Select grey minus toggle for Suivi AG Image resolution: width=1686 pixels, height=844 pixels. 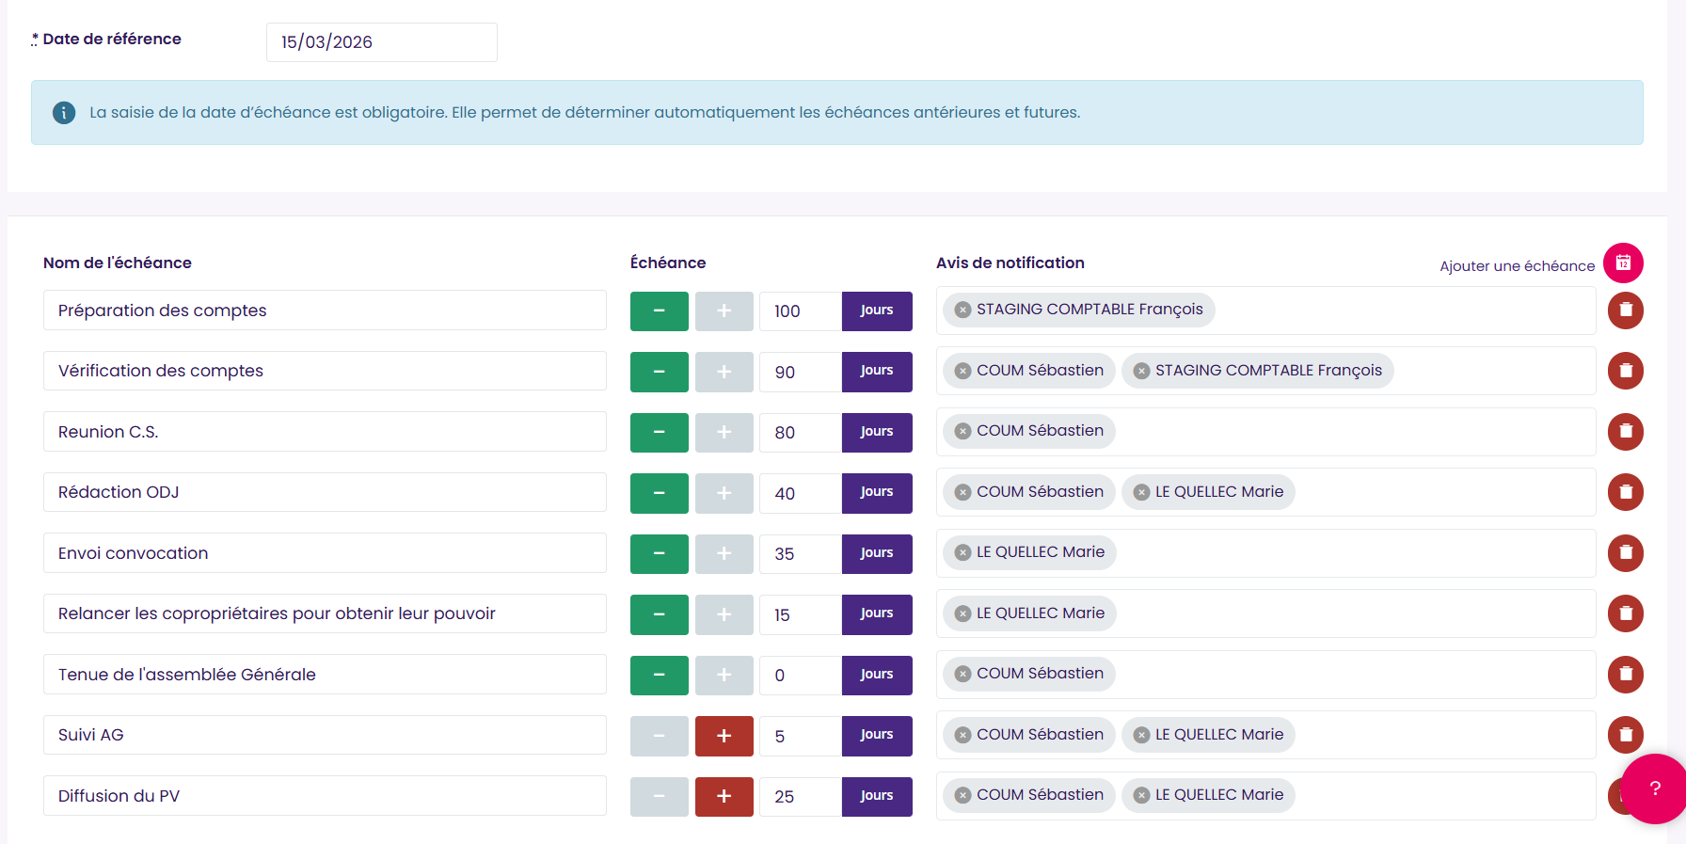(x=660, y=736)
